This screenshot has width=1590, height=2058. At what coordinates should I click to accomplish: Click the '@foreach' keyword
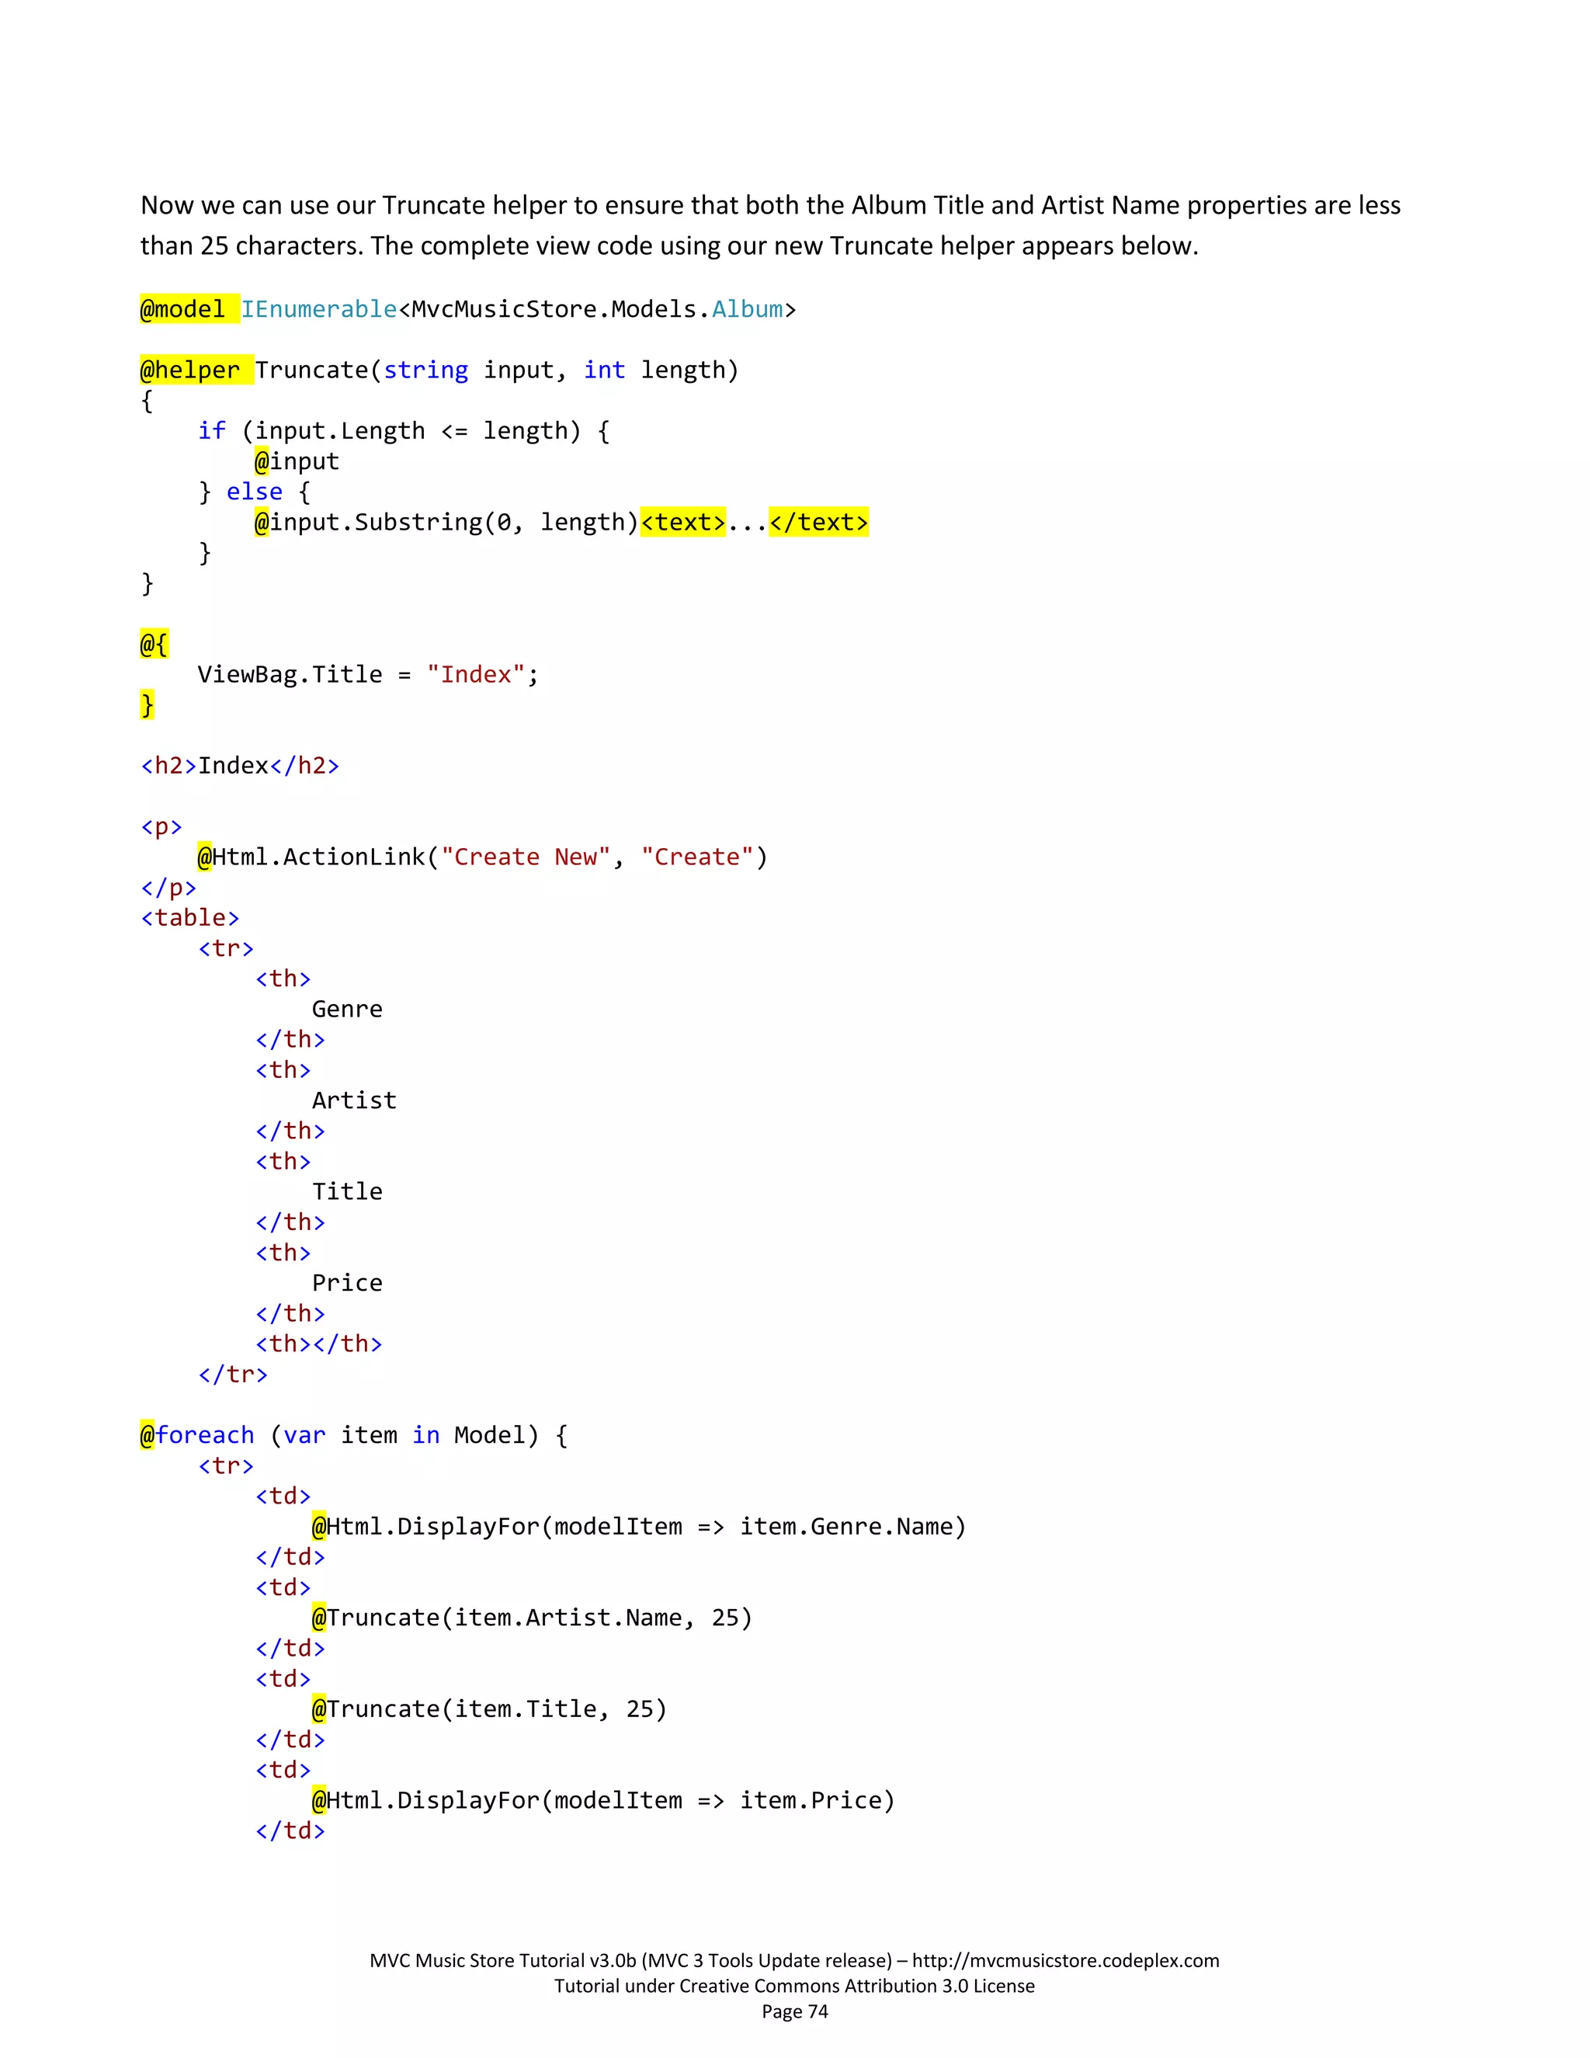[198, 1435]
